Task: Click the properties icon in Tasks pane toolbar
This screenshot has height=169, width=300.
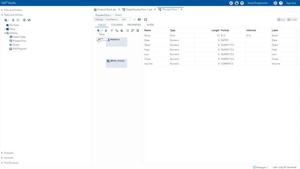Action: click(24, 20)
